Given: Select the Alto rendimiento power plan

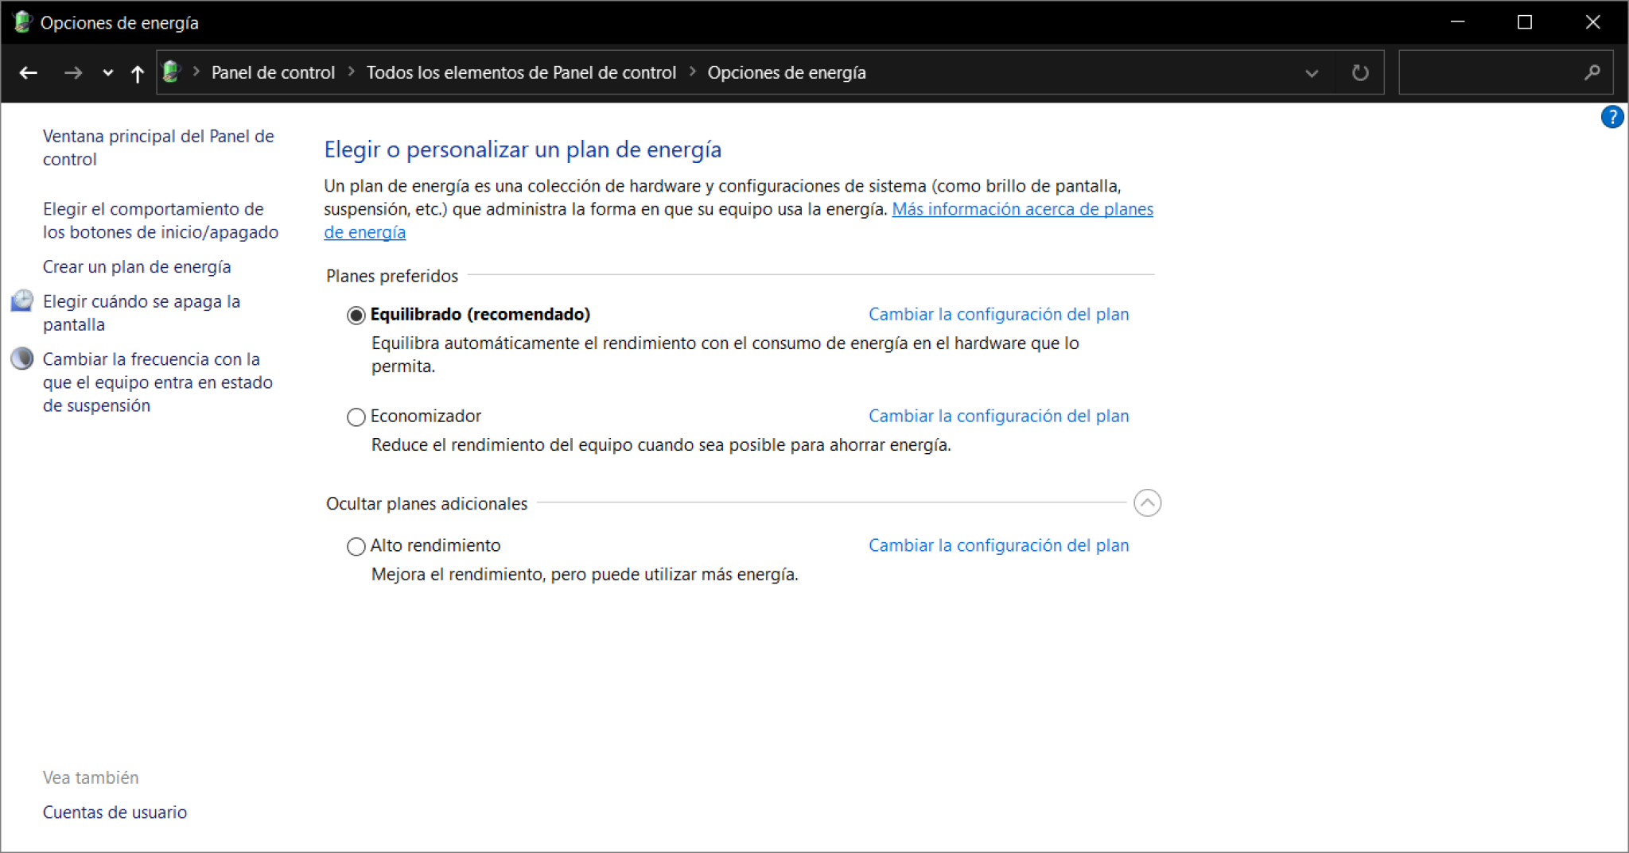Looking at the screenshot, I should pyautogui.click(x=356, y=546).
